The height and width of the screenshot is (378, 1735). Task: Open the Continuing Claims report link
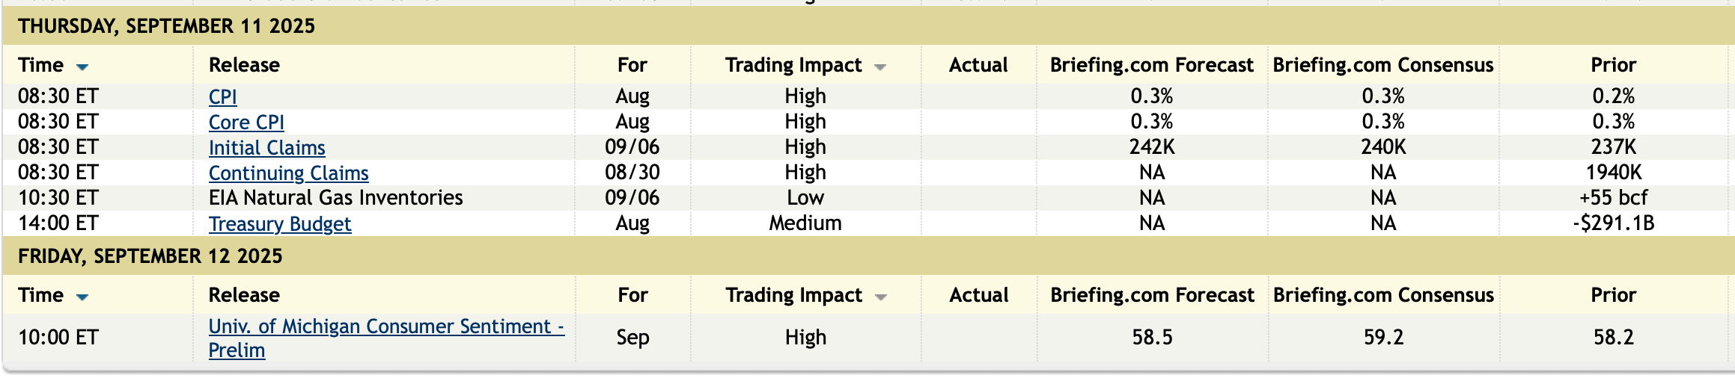point(288,173)
